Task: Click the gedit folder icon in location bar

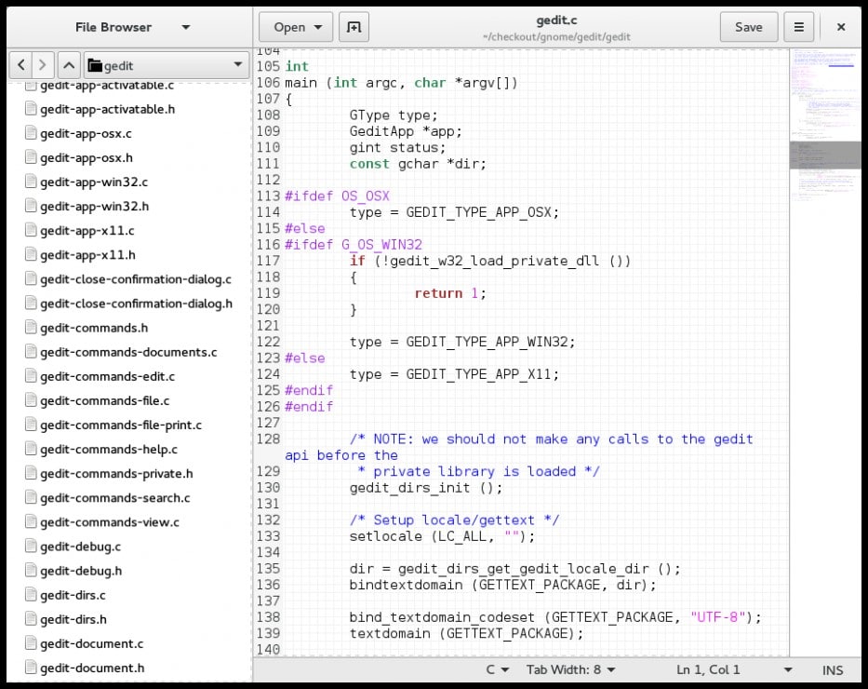Action: coord(95,66)
